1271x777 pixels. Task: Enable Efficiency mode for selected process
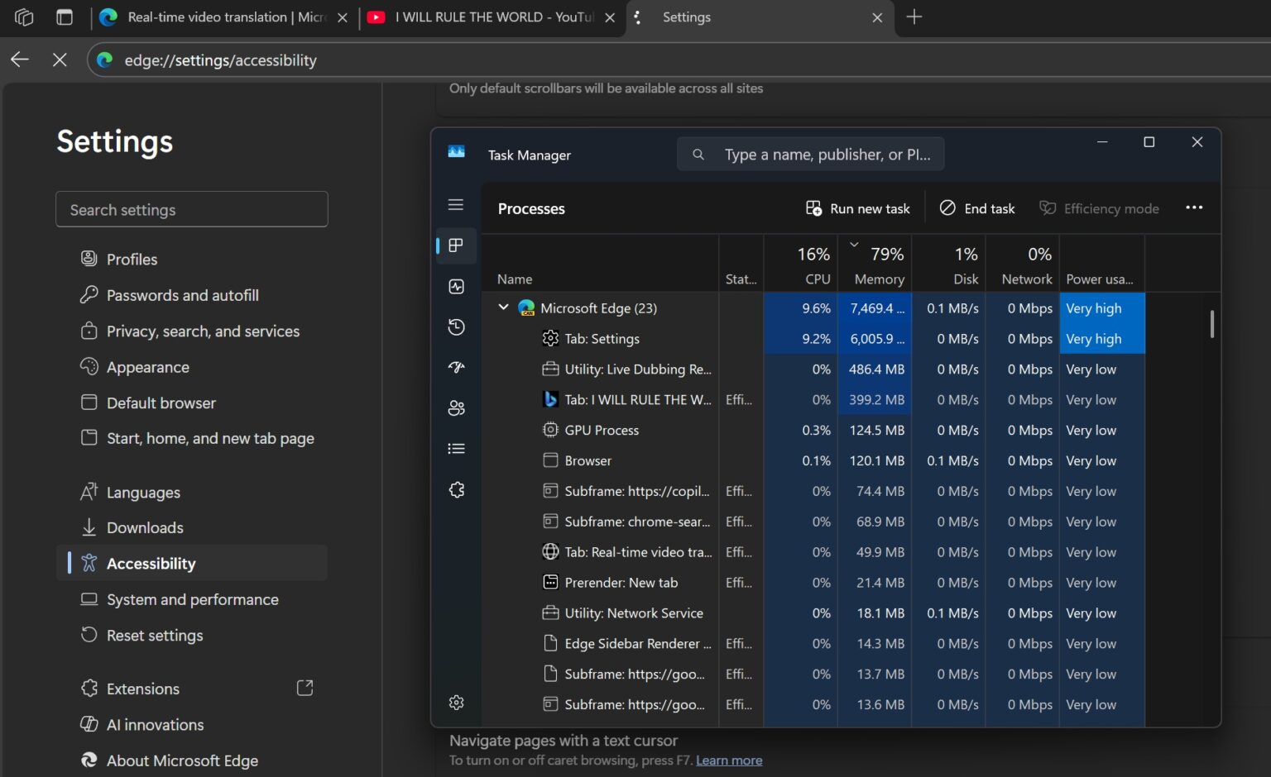pyautogui.click(x=1099, y=207)
